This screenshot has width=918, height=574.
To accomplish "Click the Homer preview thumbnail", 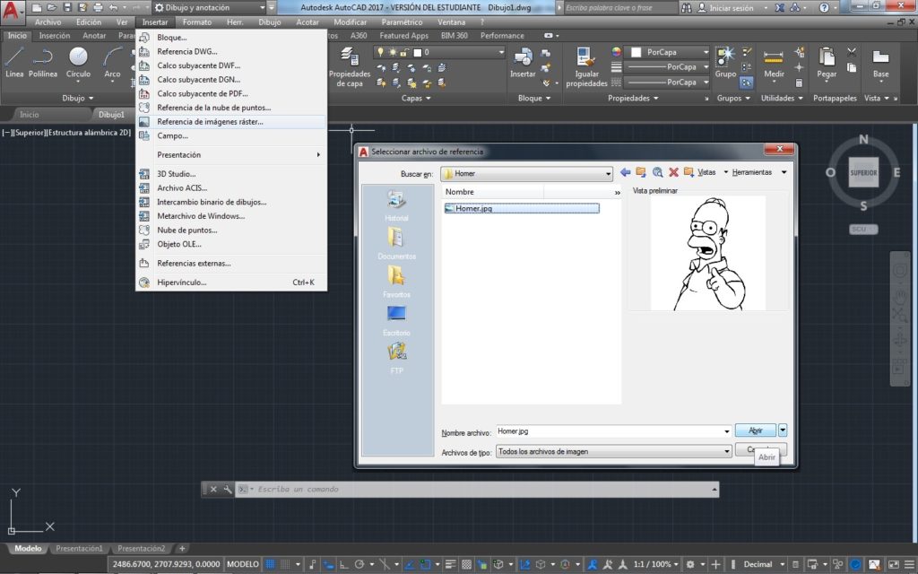I will pyautogui.click(x=708, y=253).
